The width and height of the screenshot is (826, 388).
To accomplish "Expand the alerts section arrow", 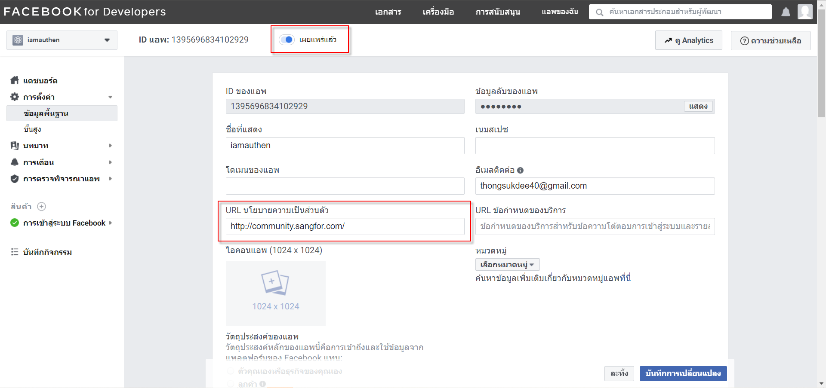I will [x=111, y=162].
